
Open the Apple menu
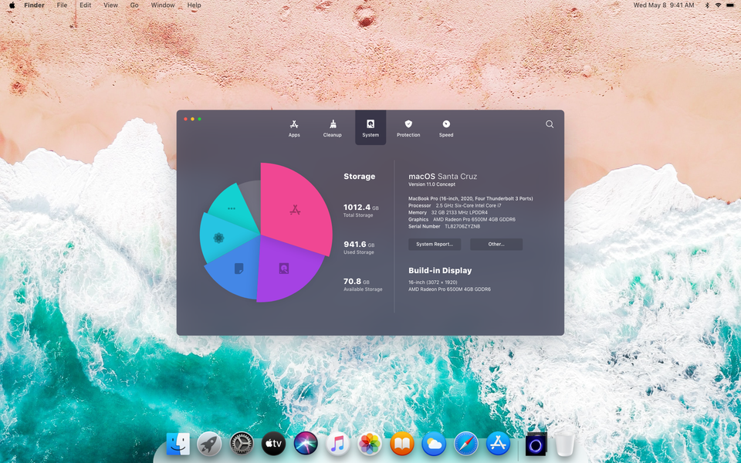(x=12, y=5)
